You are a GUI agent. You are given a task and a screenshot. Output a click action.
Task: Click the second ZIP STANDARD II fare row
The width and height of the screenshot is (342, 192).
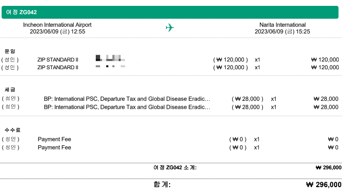[x=170, y=67]
